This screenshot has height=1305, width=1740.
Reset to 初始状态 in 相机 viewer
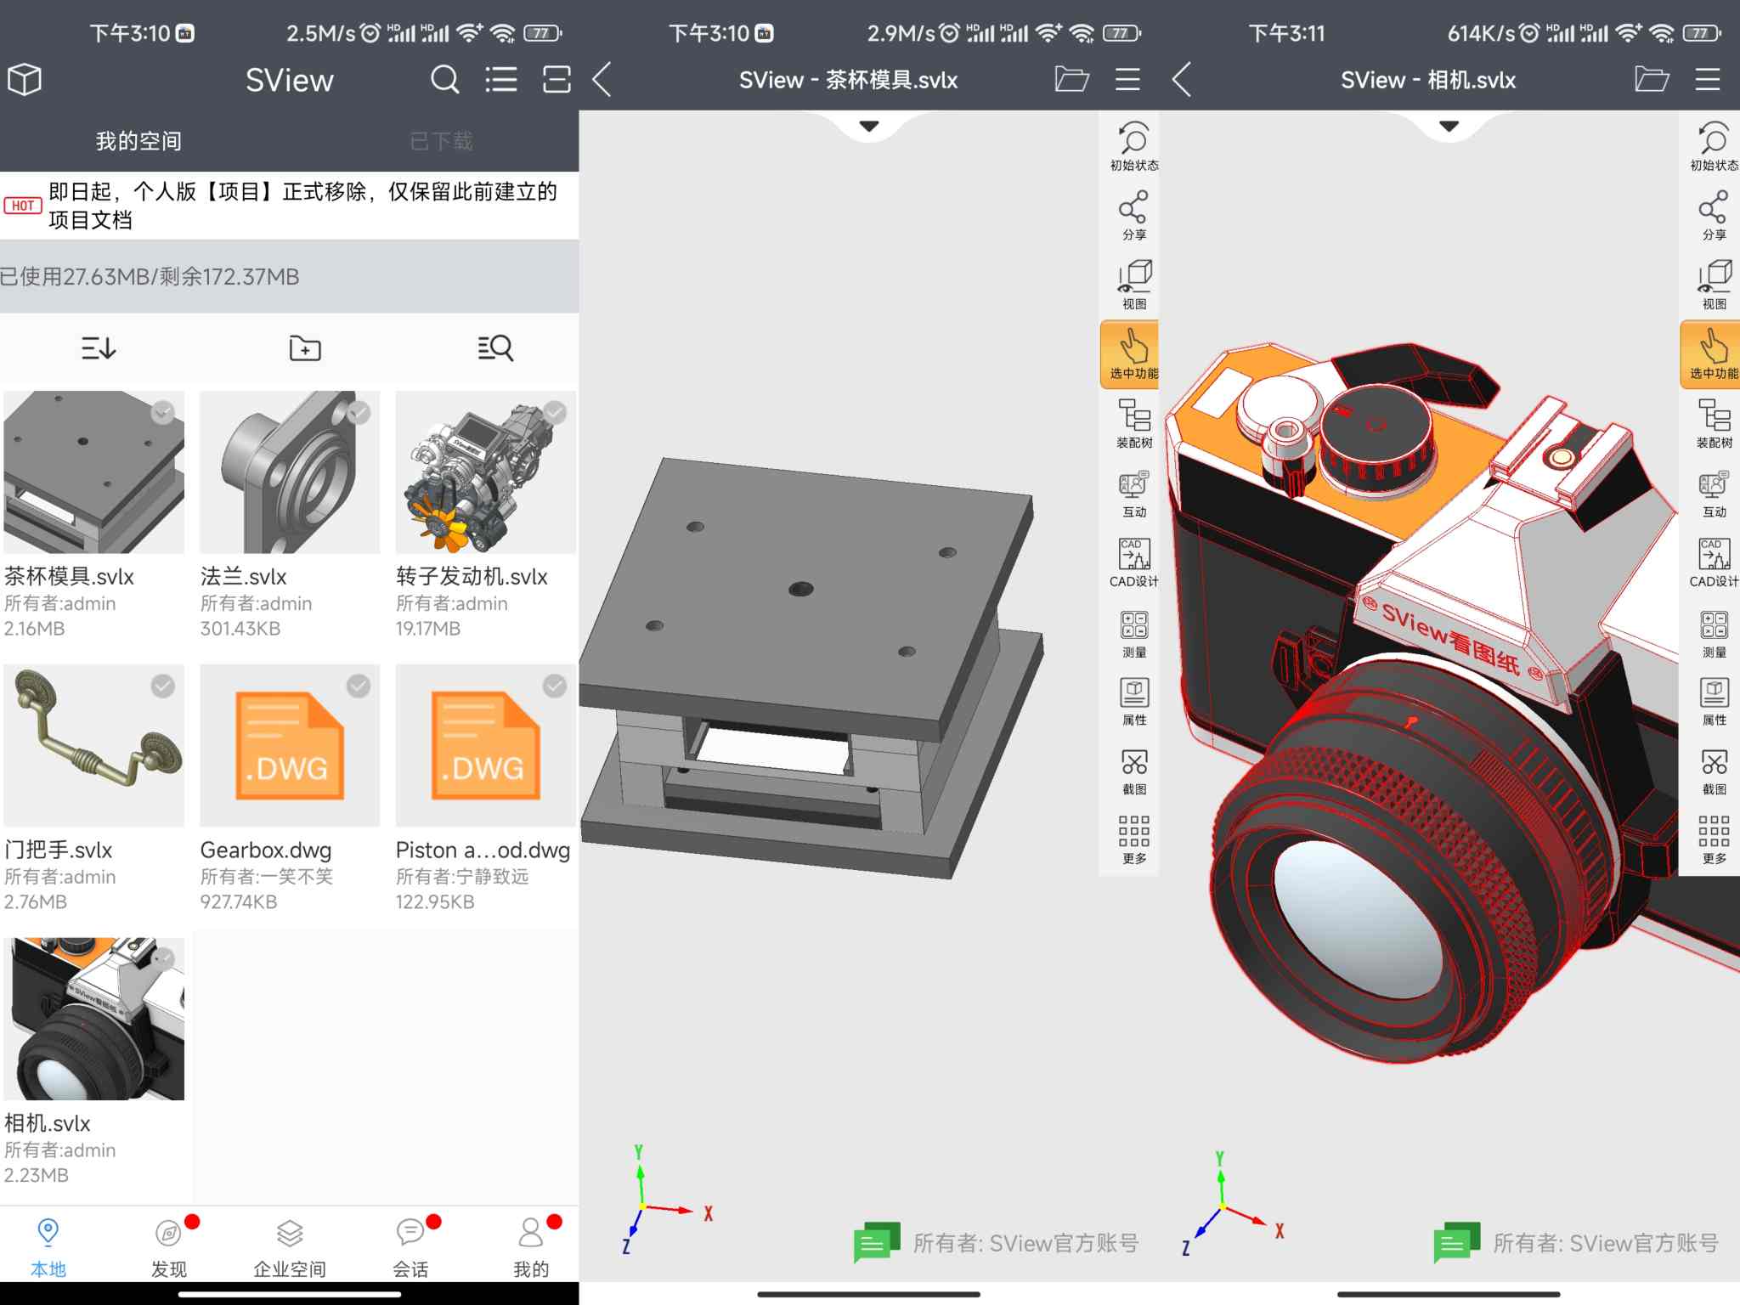pos(1714,147)
